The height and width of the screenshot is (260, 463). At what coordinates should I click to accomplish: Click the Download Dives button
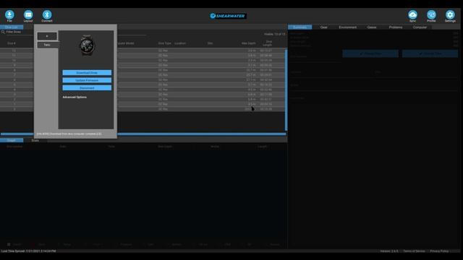pos(87,72)
